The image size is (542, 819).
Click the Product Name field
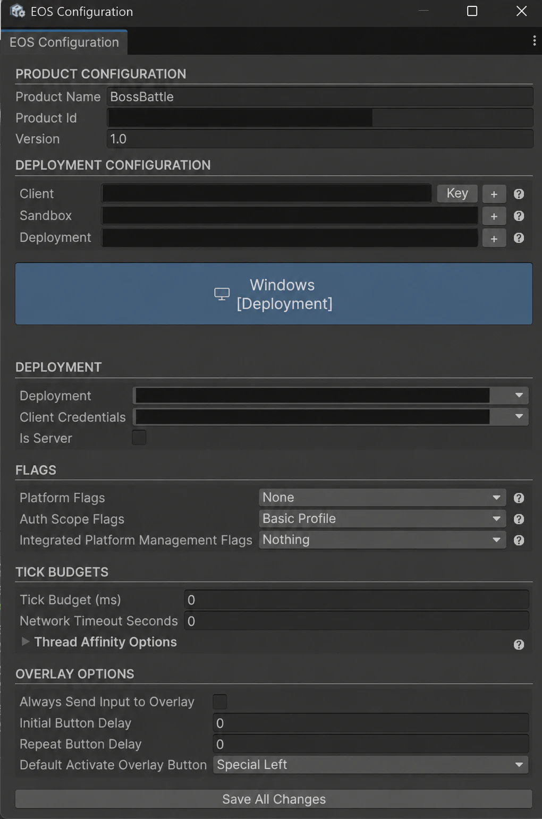(x=320, y=97)
